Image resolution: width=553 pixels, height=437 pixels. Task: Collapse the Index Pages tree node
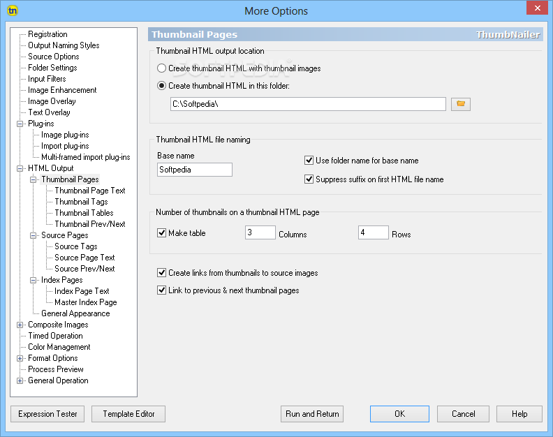click(x=33, y=281)
